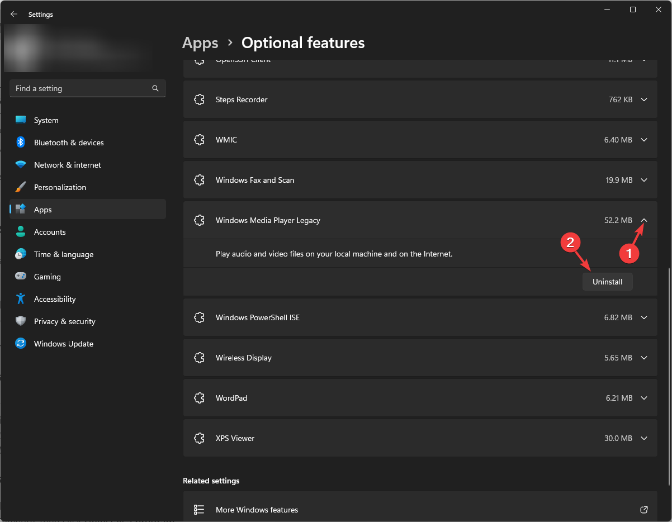Expand the Steps Recorder chevron
Viewport: 672px width, 522px height.
(644, 99)
